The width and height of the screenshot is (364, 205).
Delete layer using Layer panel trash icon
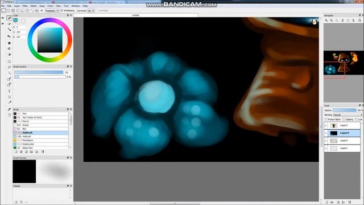[350, 202]
